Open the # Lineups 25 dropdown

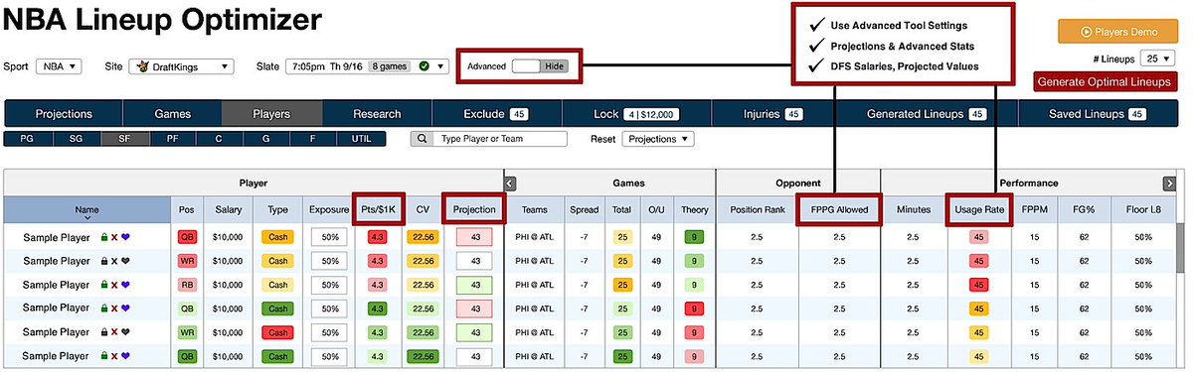tap(1157, 58)
